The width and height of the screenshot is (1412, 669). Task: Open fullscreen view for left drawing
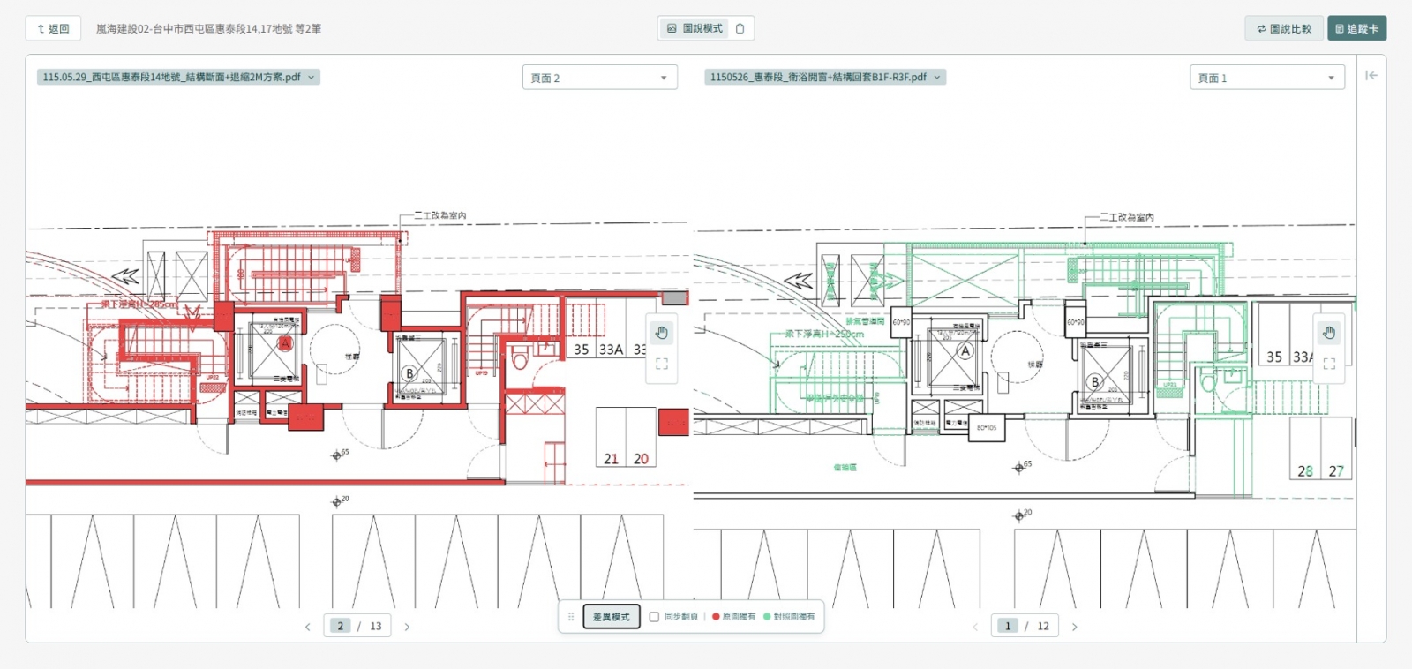(x=662, y=364)
